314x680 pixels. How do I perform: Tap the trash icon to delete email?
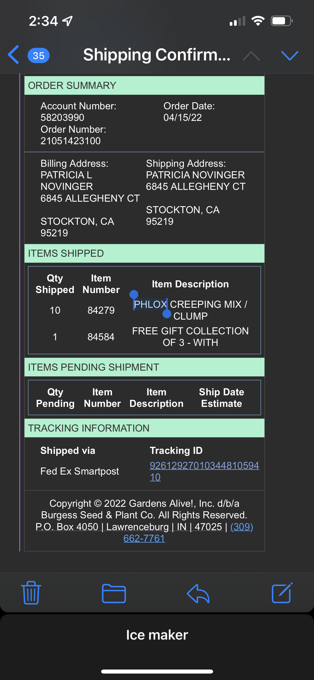click(31, 593)
